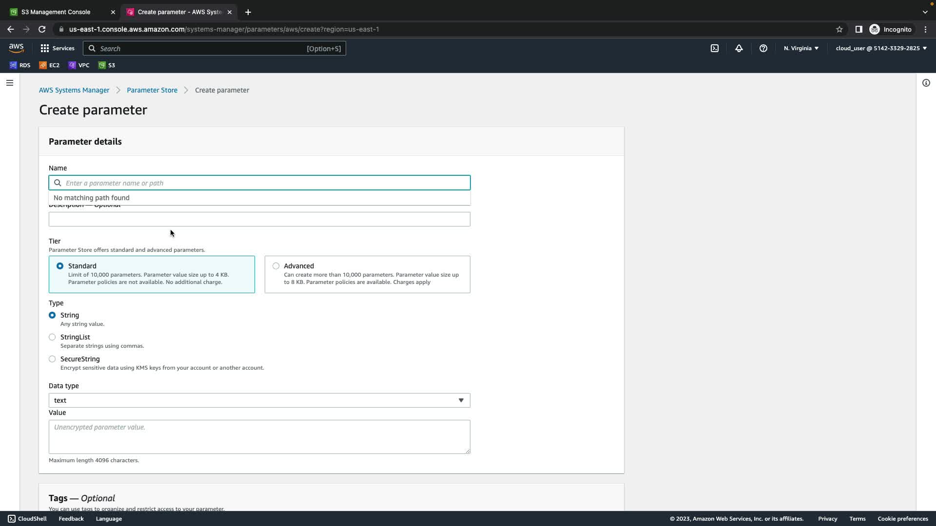Open the N. Virginia region selector
The width and height of the screenshot is (936, 526).
801,48
